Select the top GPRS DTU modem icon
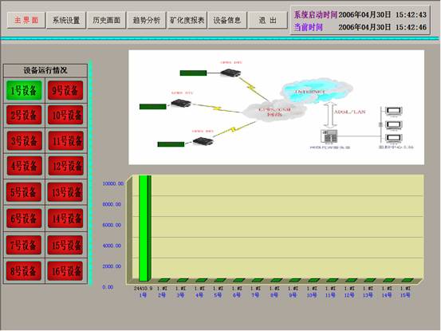Screen dimensions: 441x331 point(230,73)
